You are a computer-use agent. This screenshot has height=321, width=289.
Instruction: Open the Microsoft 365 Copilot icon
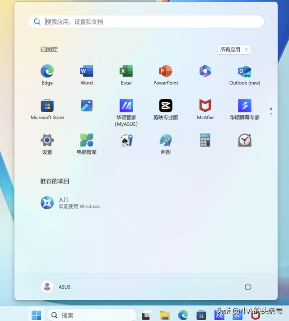click(x=205, y=71)
